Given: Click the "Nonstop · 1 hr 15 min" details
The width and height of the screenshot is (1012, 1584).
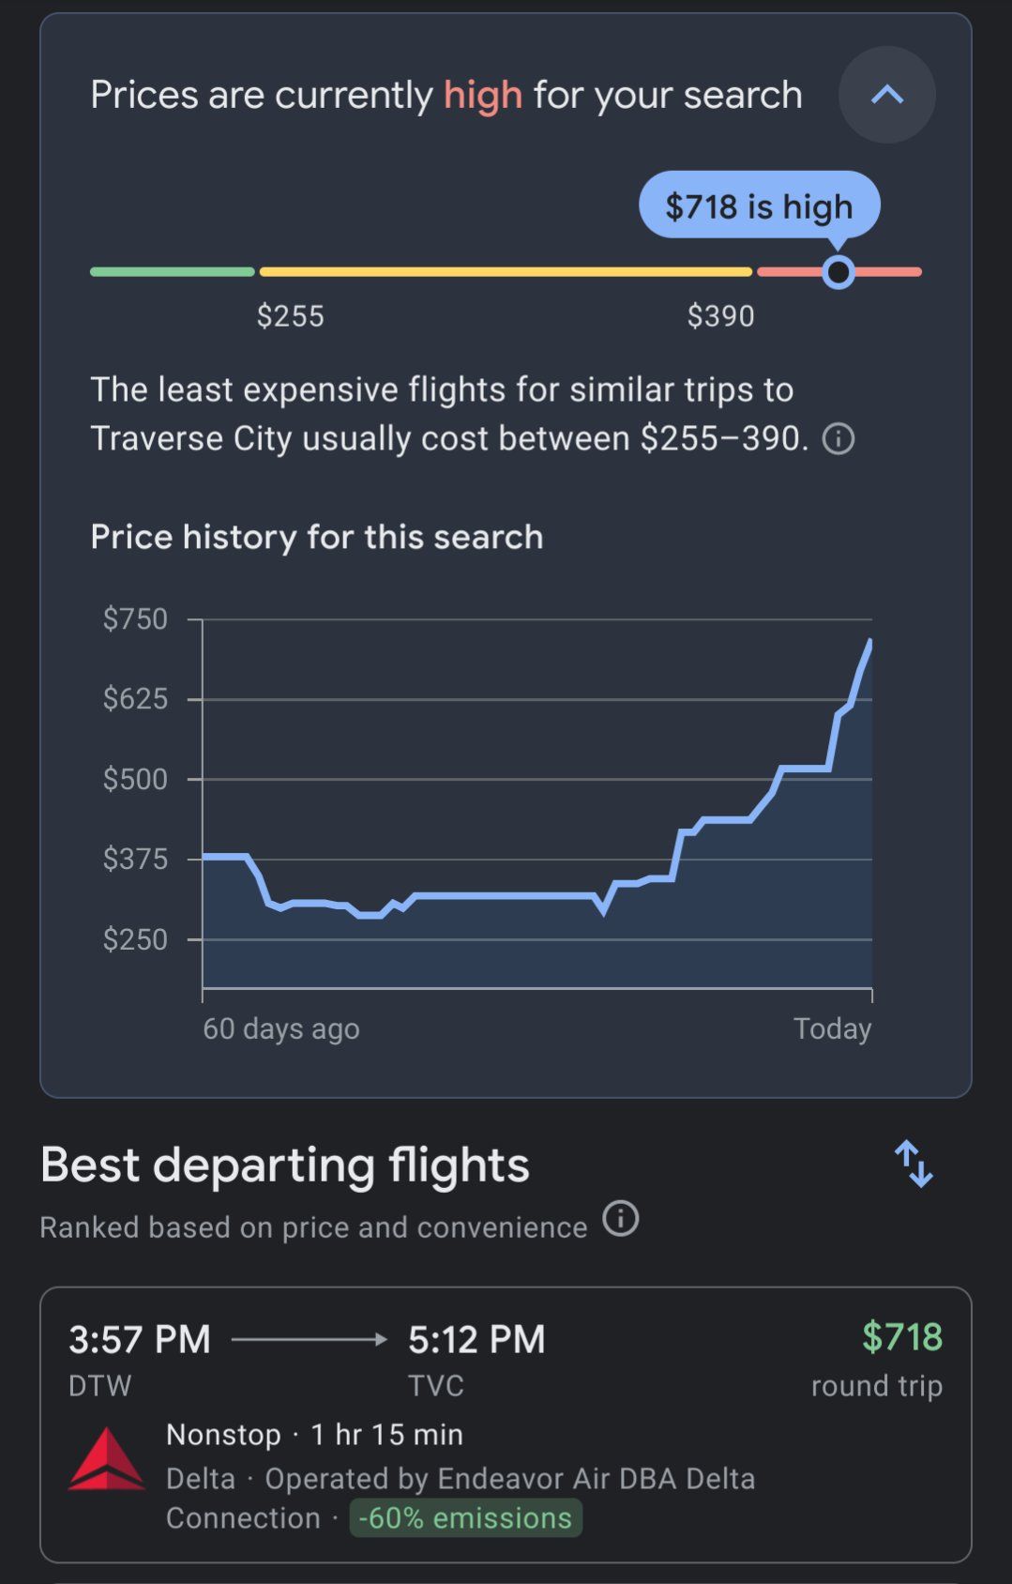Looking at the screenshot, I should point(314,1435).
